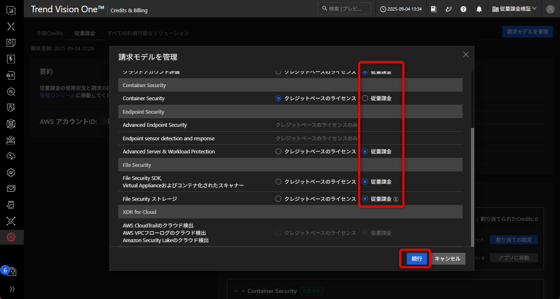
Task: Click the Endpoint Security section header
Action: pos(291,112)
